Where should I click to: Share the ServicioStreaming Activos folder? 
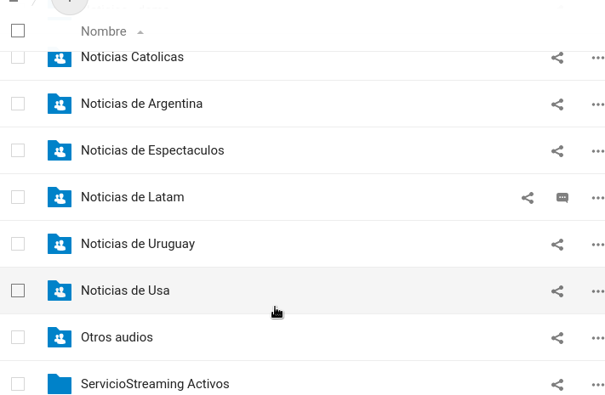click(x=557, y=385)
